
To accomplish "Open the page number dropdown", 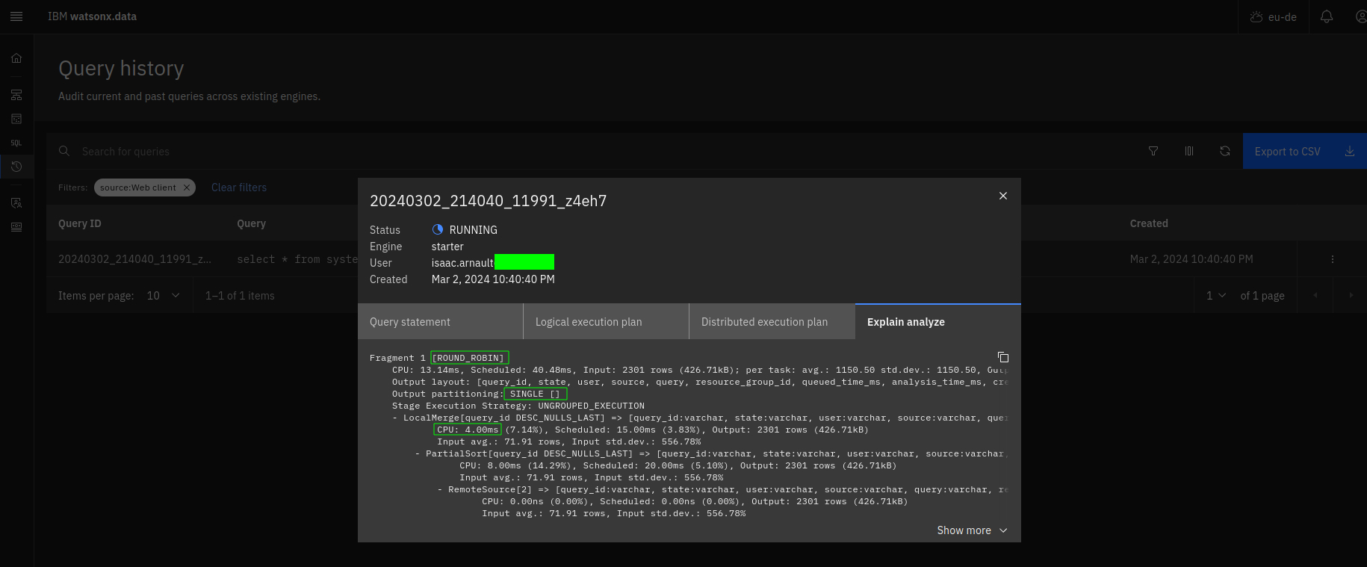I will [x=1215, y=296].
